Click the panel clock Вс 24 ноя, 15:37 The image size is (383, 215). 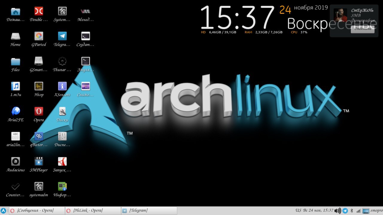pos(318,211)
